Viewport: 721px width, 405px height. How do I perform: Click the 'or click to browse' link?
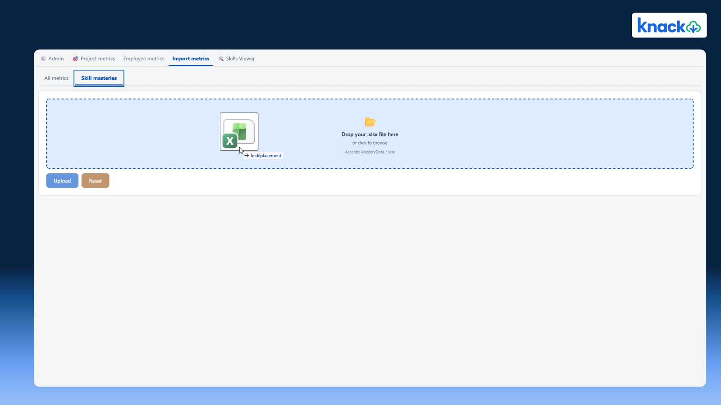370,143
